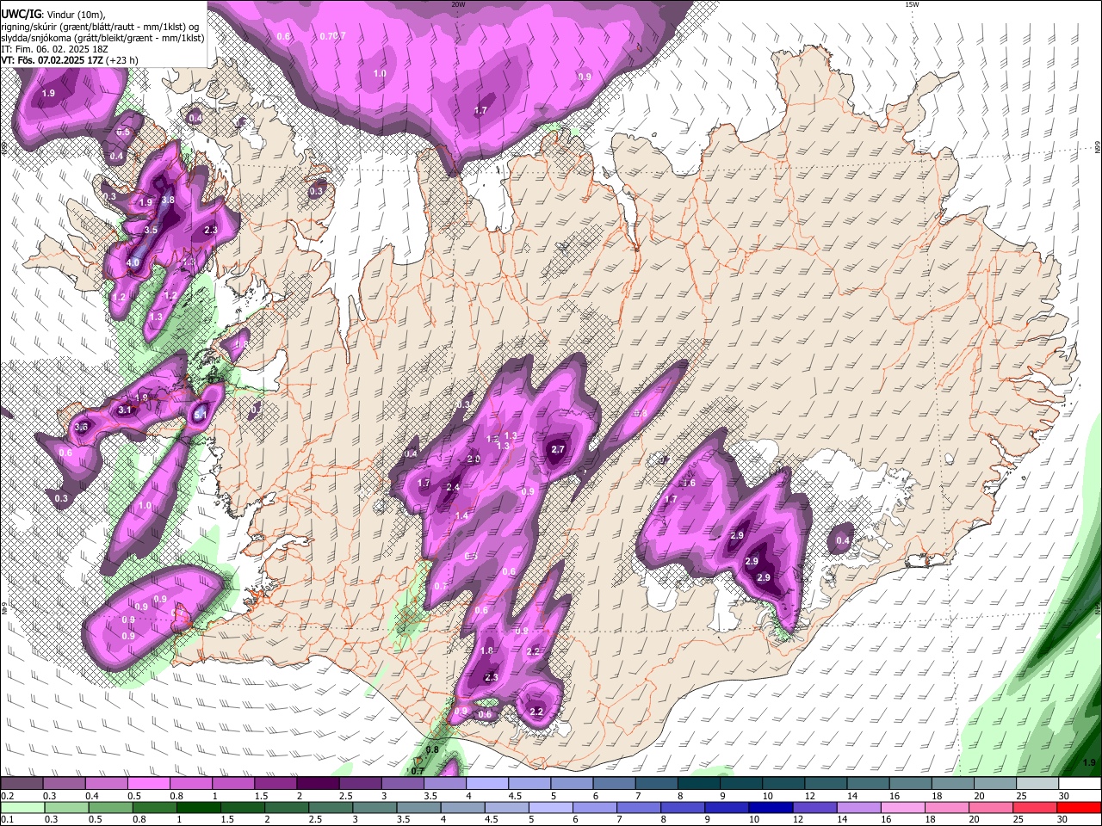Image resolution: width=1102 pixels, height=826 pixels.
Task: Click the '20W' longitude label
Action: [458, 4]
